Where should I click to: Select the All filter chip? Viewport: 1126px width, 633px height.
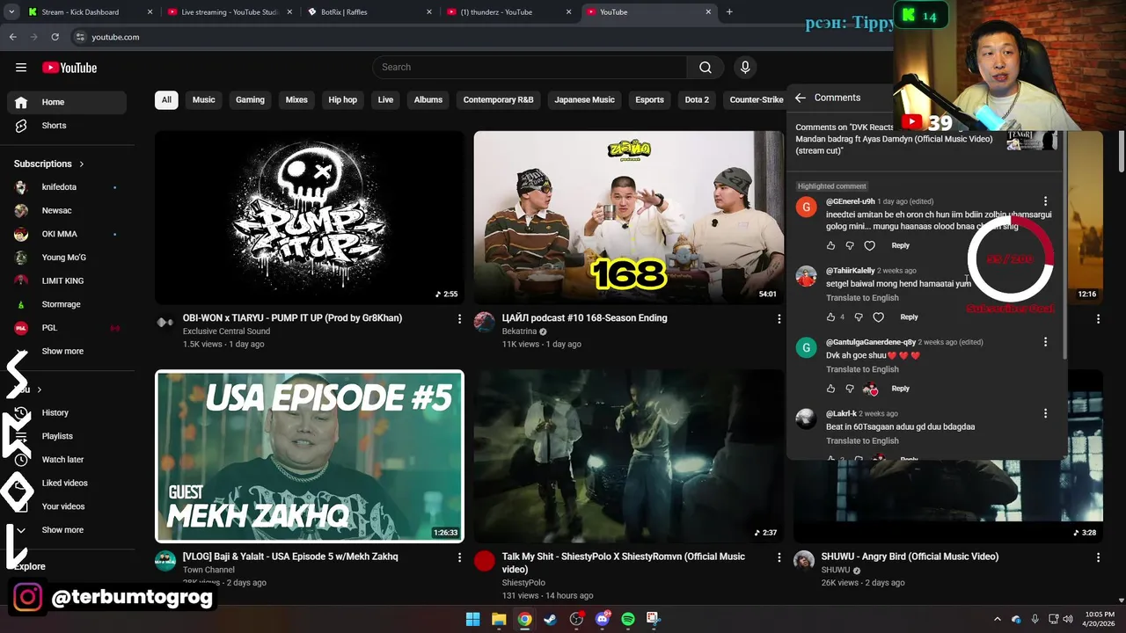[166, 100]
